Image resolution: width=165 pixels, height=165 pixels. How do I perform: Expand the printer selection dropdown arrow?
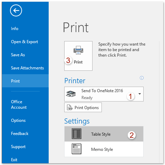click(139, 94)
